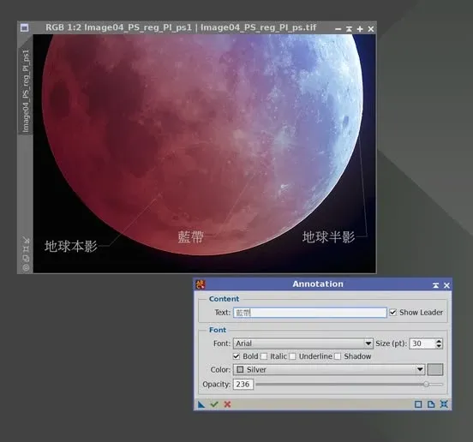Click the Annotation process icon in the title bar
The width and height of the screenshot is (473, 442).
tap(201, 284)
